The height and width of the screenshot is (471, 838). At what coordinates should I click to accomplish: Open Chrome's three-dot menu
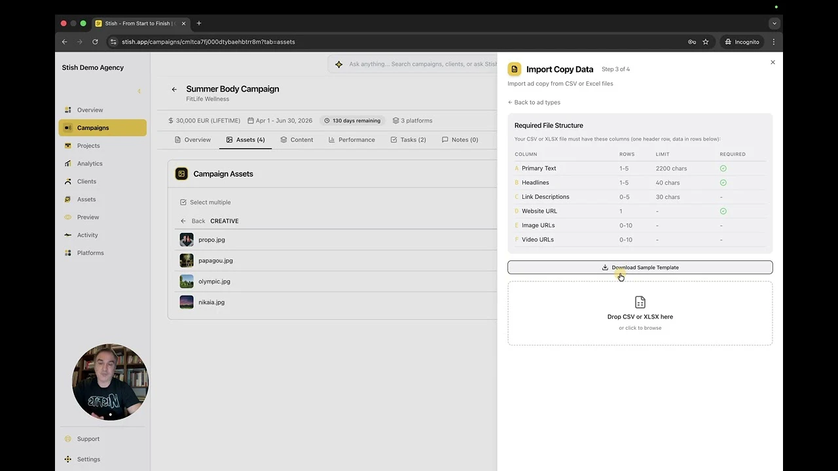(773, 42)
